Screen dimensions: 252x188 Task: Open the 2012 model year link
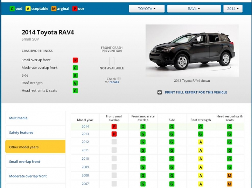[x=85, y=142]
